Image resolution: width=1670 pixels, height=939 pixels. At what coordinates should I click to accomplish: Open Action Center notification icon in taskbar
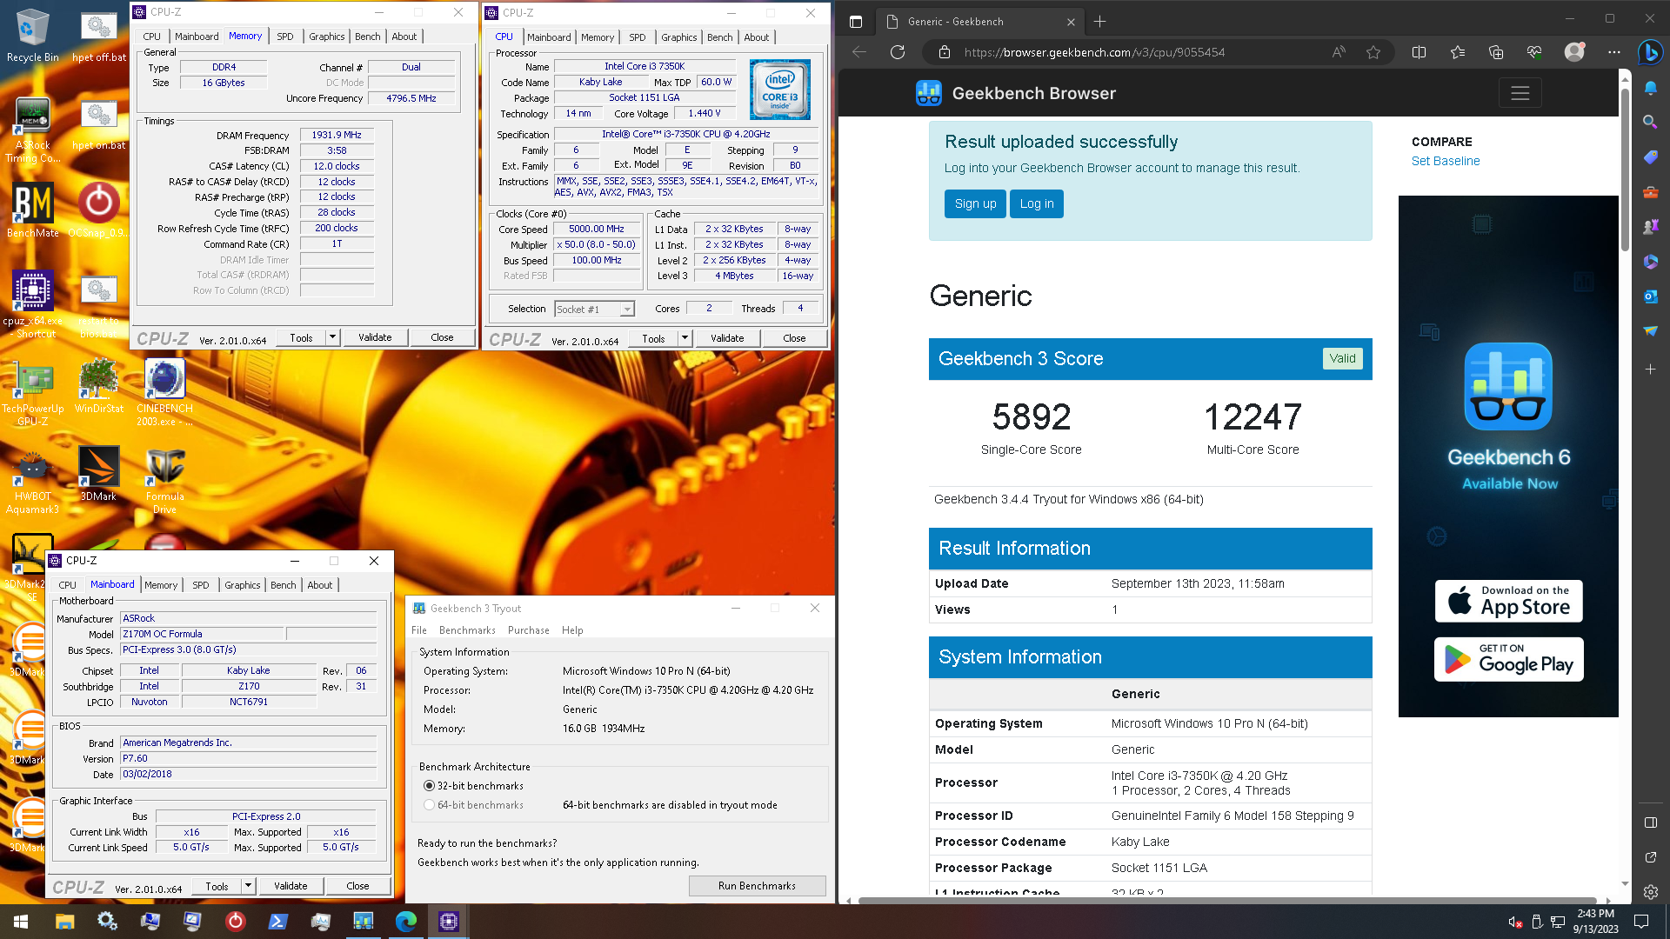[1641, 921]
